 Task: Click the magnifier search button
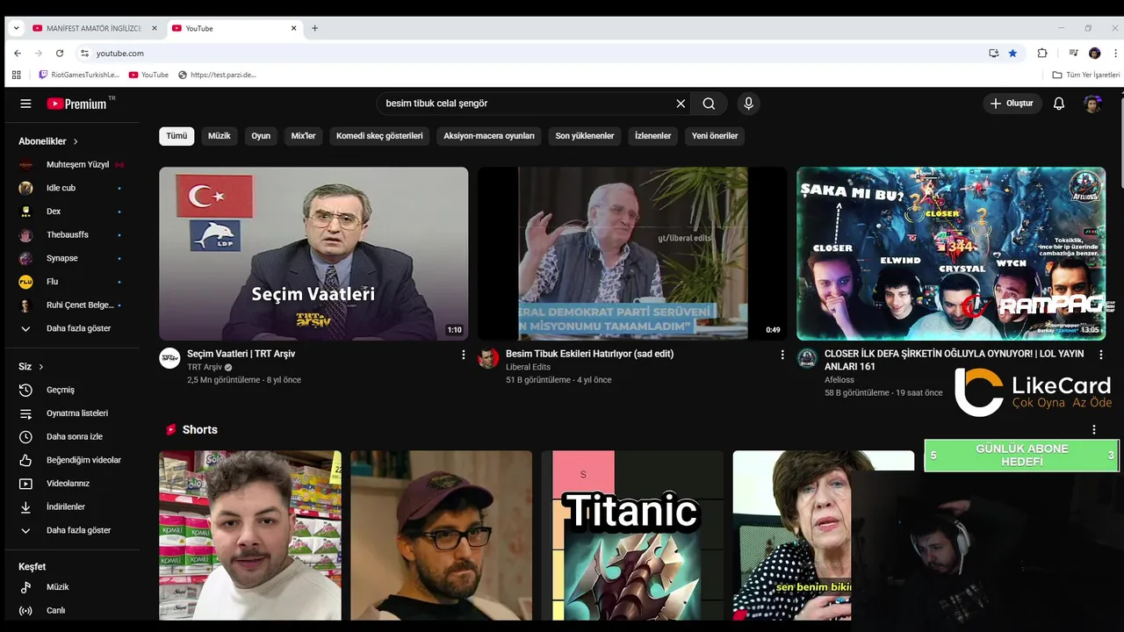(709, 104)
